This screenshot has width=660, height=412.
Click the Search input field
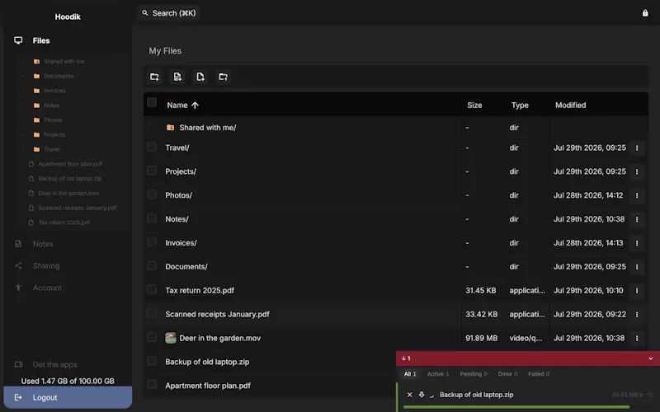168,13
